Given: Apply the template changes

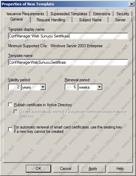Looking at the screenshot, I should (93, 169).
